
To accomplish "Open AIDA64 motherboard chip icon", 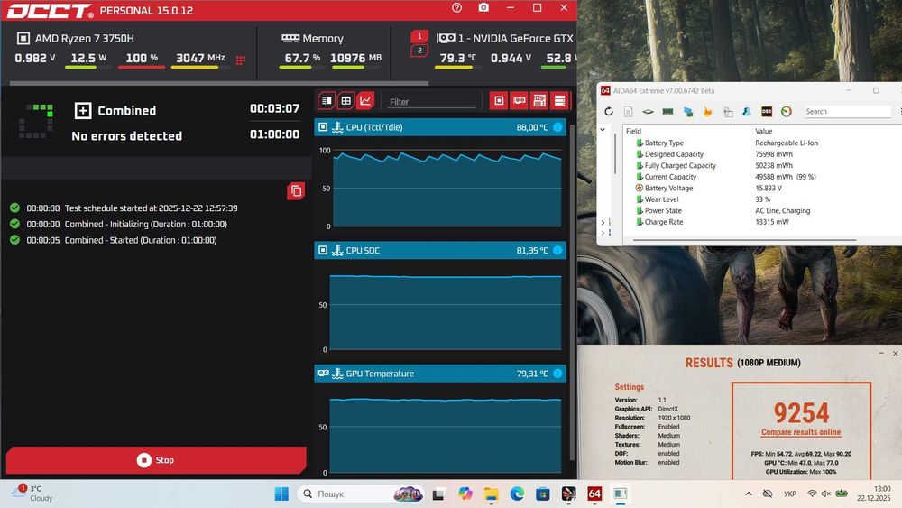I will coord(648,112).
